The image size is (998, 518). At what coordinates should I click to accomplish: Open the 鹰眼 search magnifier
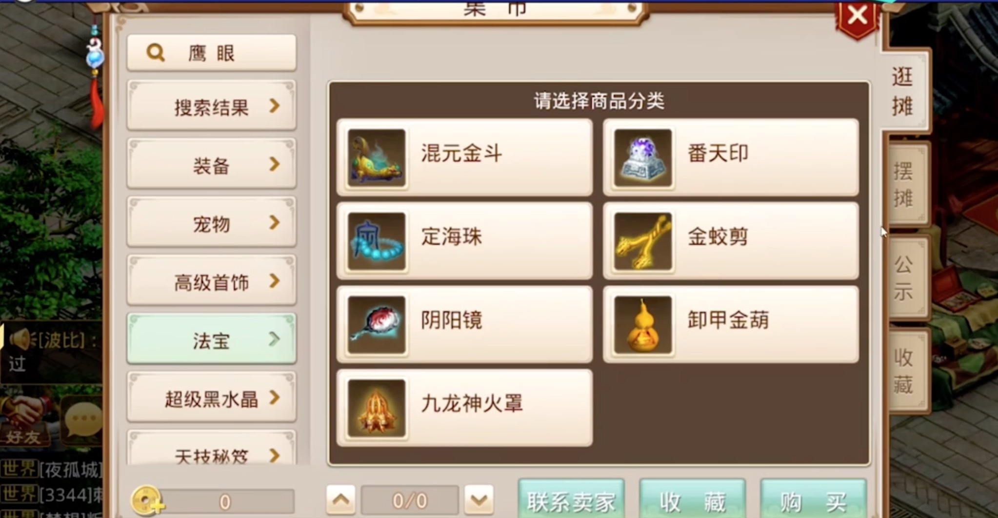[x=156, y=52]
